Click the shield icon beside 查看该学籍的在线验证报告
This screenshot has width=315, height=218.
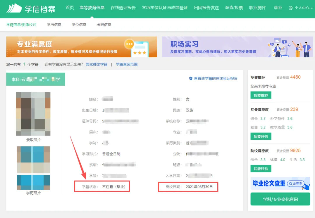click(x=191, y=78)
